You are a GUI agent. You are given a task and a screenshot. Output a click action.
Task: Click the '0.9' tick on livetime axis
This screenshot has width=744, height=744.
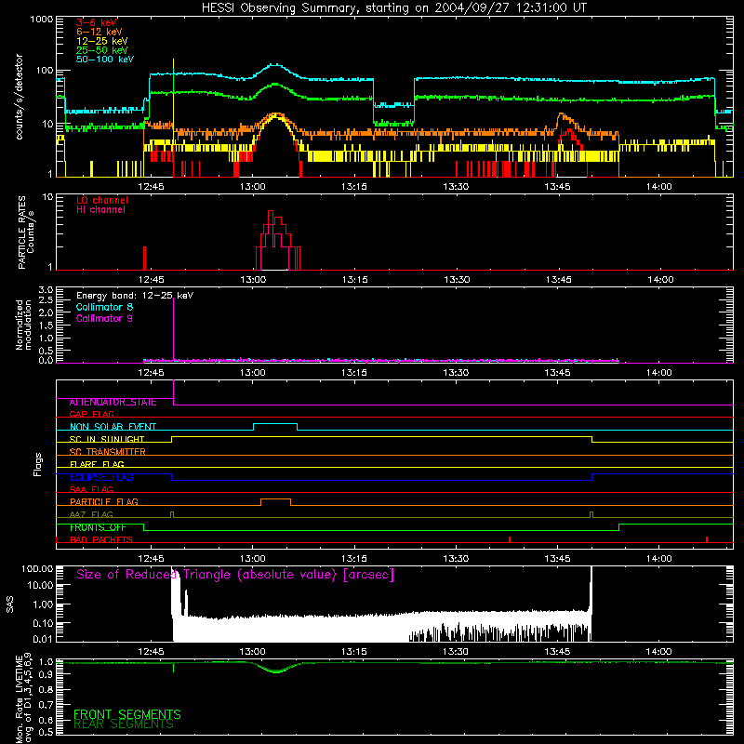46,674
